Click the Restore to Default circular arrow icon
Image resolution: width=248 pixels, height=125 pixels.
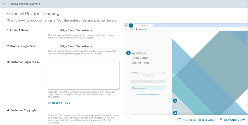coord(179,120)
